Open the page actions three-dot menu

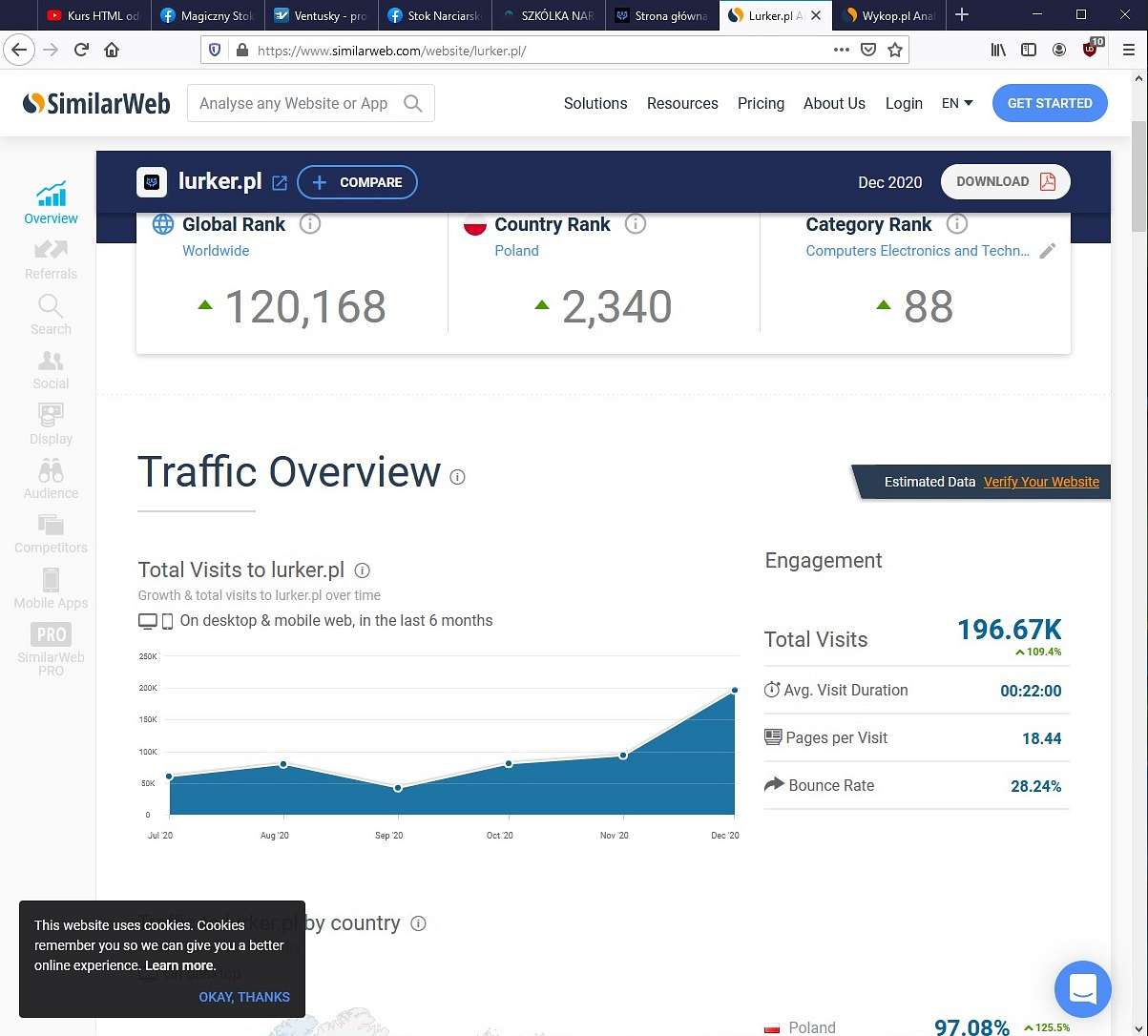842,50
